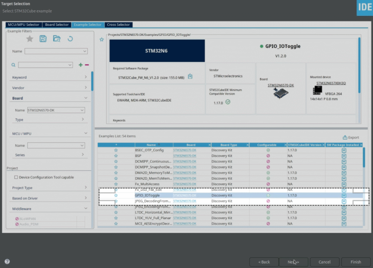Click the Finish button
This screenshot has width=373, height=268.
pos(355,262)
